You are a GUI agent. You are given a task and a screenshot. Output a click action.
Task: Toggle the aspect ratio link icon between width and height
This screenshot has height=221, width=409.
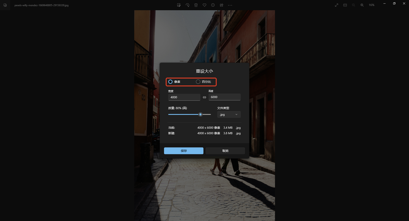coord(204,97)
